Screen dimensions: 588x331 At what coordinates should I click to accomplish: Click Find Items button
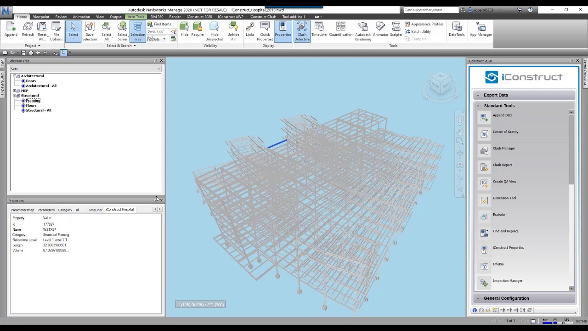coord(159,24)
